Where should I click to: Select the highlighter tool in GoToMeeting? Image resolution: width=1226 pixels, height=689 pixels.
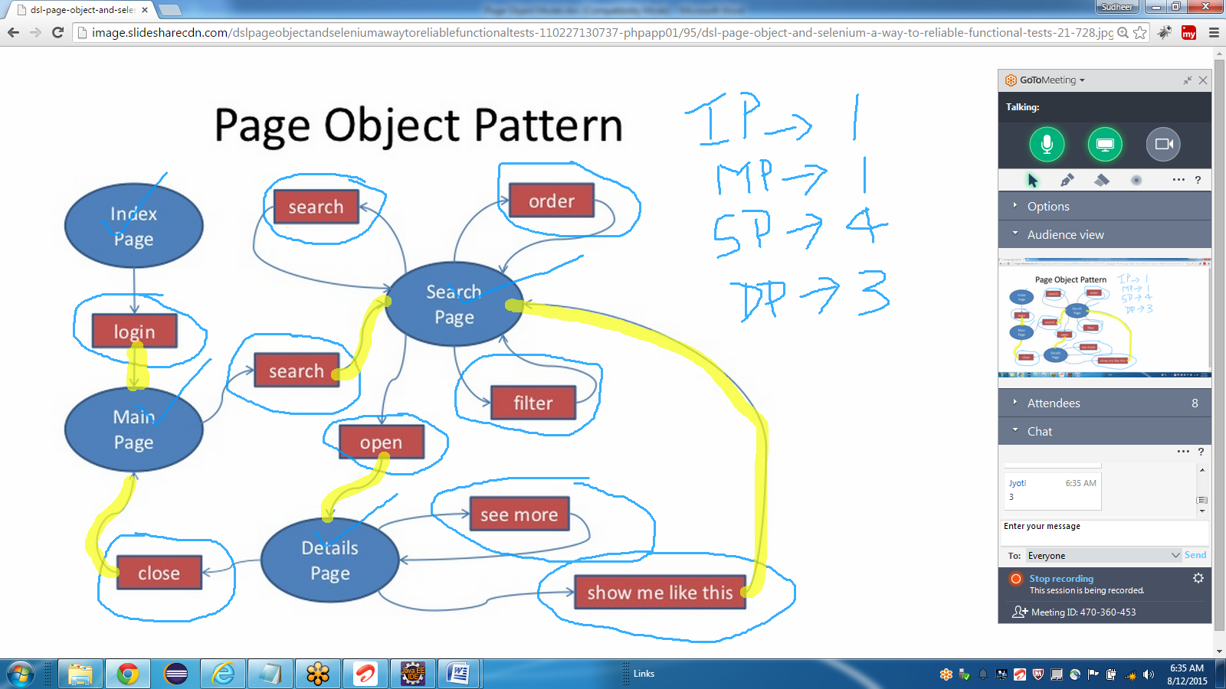pos(1101,180)
